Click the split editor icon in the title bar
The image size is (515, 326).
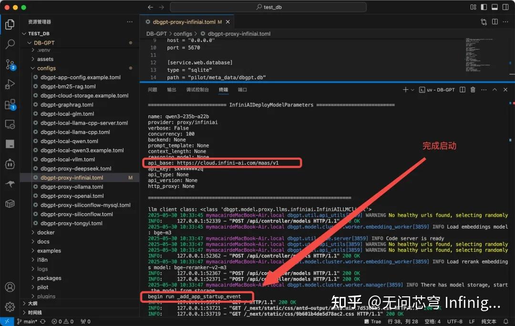pos(494,21)
